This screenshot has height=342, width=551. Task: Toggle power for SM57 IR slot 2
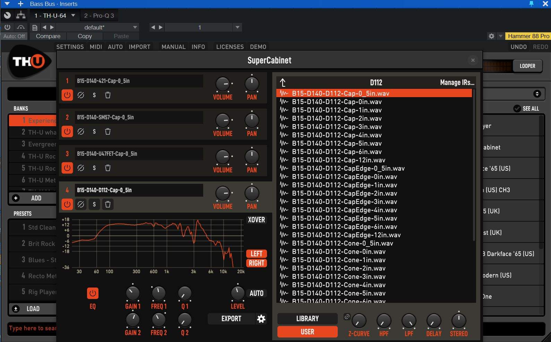coord(67,131)
